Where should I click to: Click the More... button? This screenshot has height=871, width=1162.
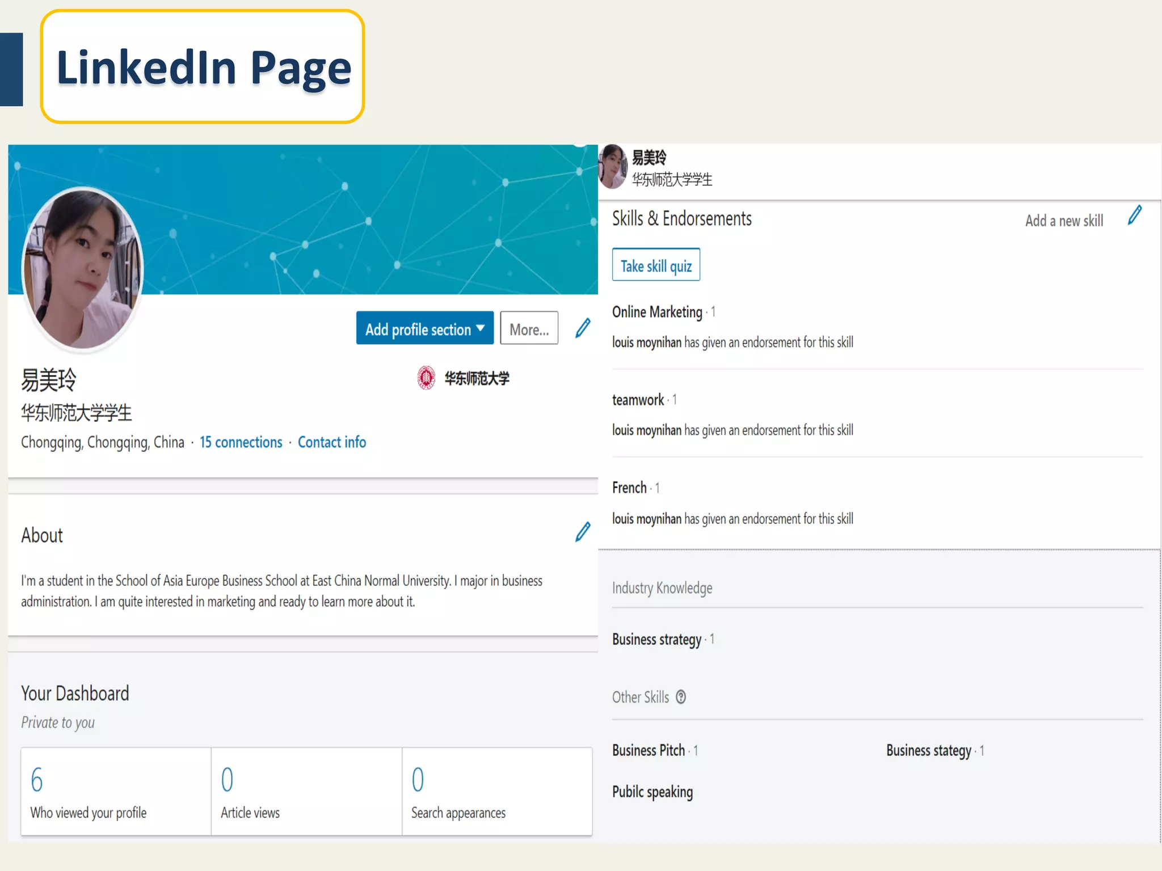click(x=529, y=328)
